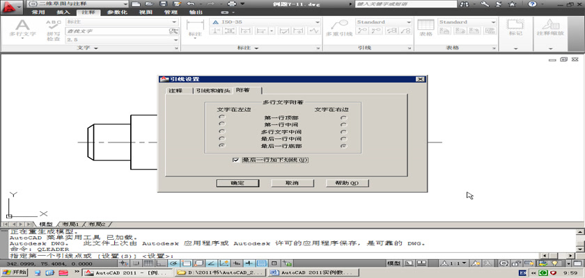
Task: Switch to the 参数化 ribbon tab
Action: (x=117, y=13)
